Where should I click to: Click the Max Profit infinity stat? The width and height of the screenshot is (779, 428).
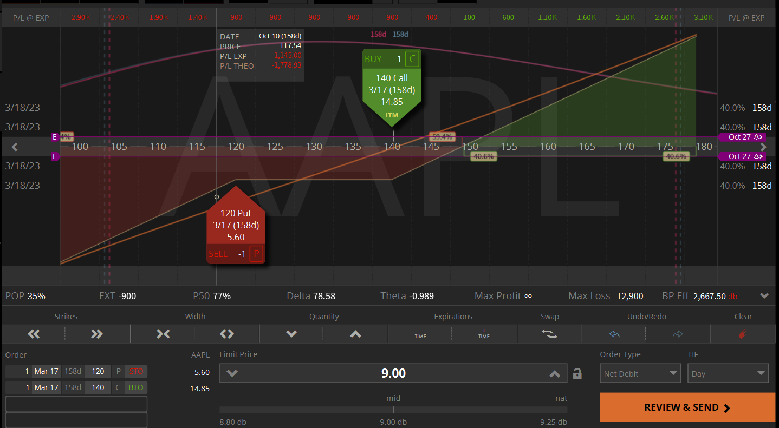tap(503, 296)
